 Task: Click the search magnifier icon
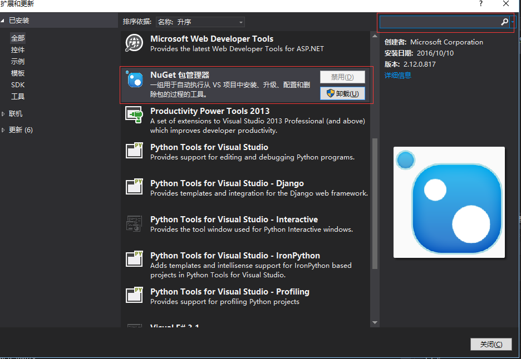(x=504, y=22)
